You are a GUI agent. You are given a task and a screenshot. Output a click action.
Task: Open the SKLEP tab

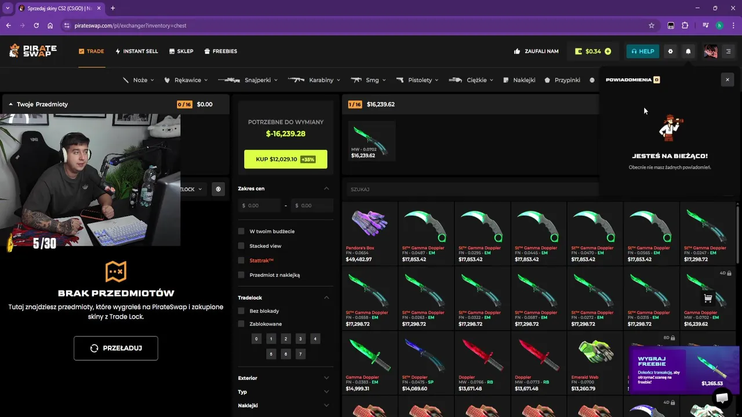coord(181,51)
